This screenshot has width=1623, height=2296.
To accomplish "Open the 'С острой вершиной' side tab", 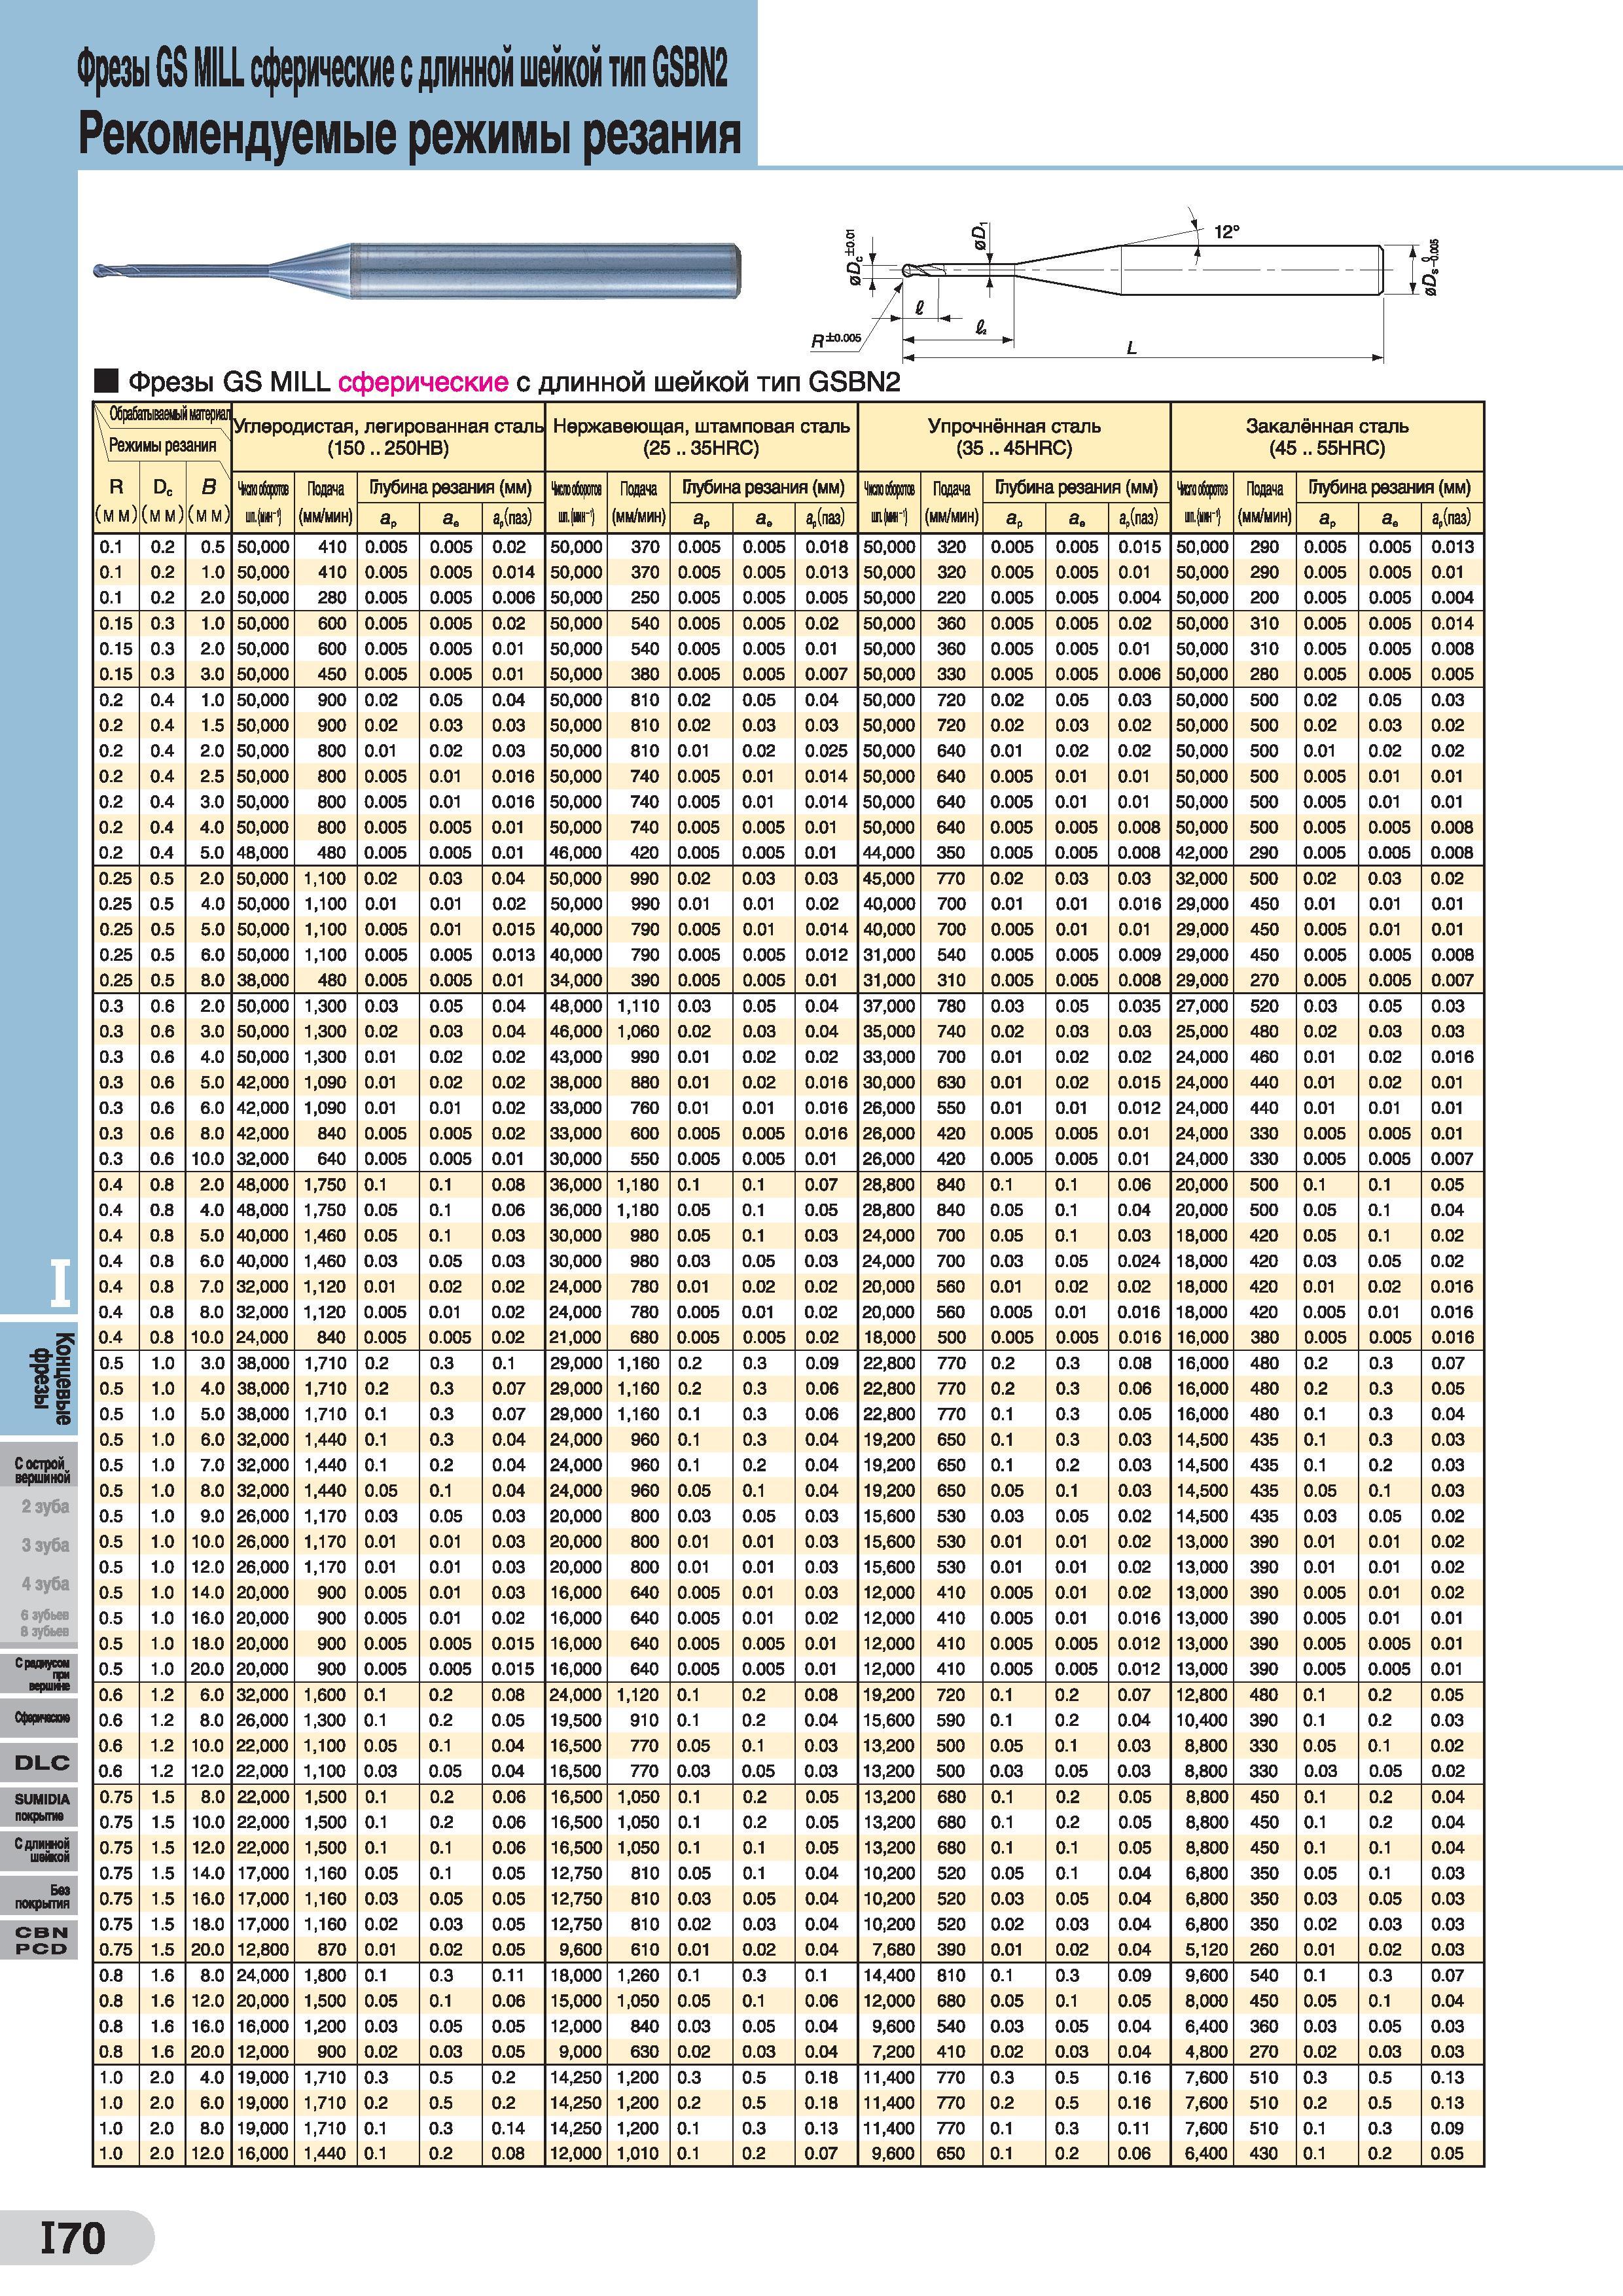I will (39, 1470).
